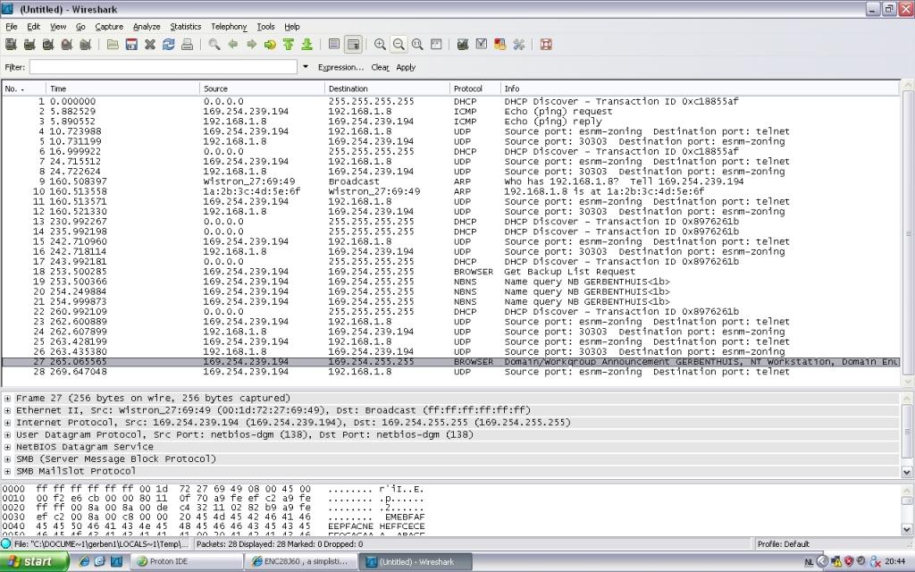Screen dimensions: 915x572
Task: Jump to the first packet
Action: click(x=290, y=44)
